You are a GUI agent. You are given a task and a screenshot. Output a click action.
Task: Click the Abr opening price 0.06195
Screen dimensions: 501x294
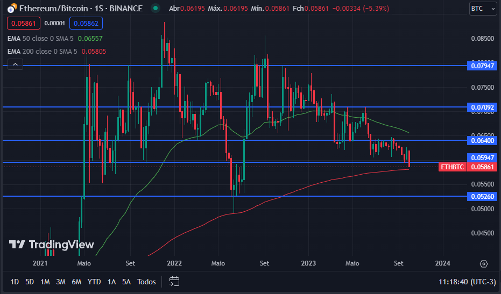pos(192,8)
